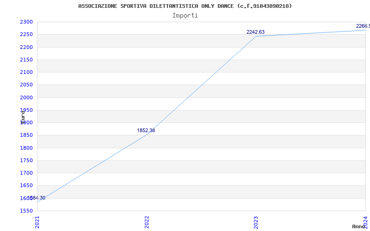
Task: Click the 2266 data label at right edge
Action: click(x=363, y=26)
